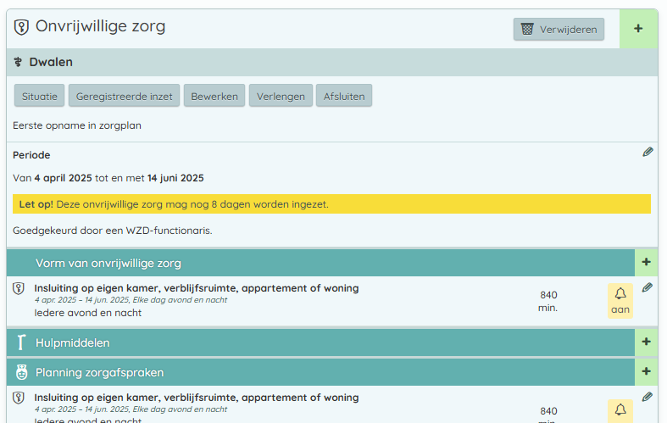Click the Afsluiten button

click(x=344, y=96)
